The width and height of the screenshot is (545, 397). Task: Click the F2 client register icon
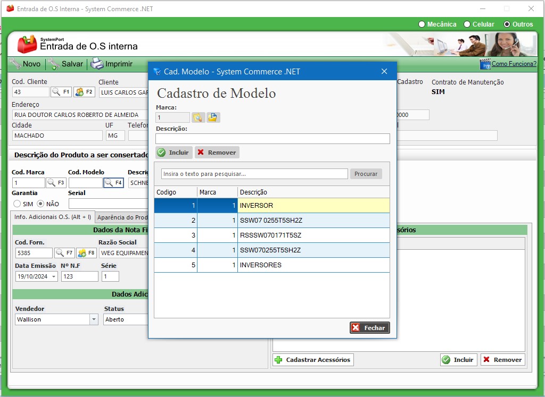pyautogui.click(x=79, y=92)
